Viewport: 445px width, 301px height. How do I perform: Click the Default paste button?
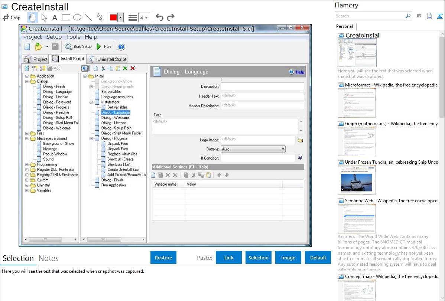pyautogui.click(x=318, y=258)
